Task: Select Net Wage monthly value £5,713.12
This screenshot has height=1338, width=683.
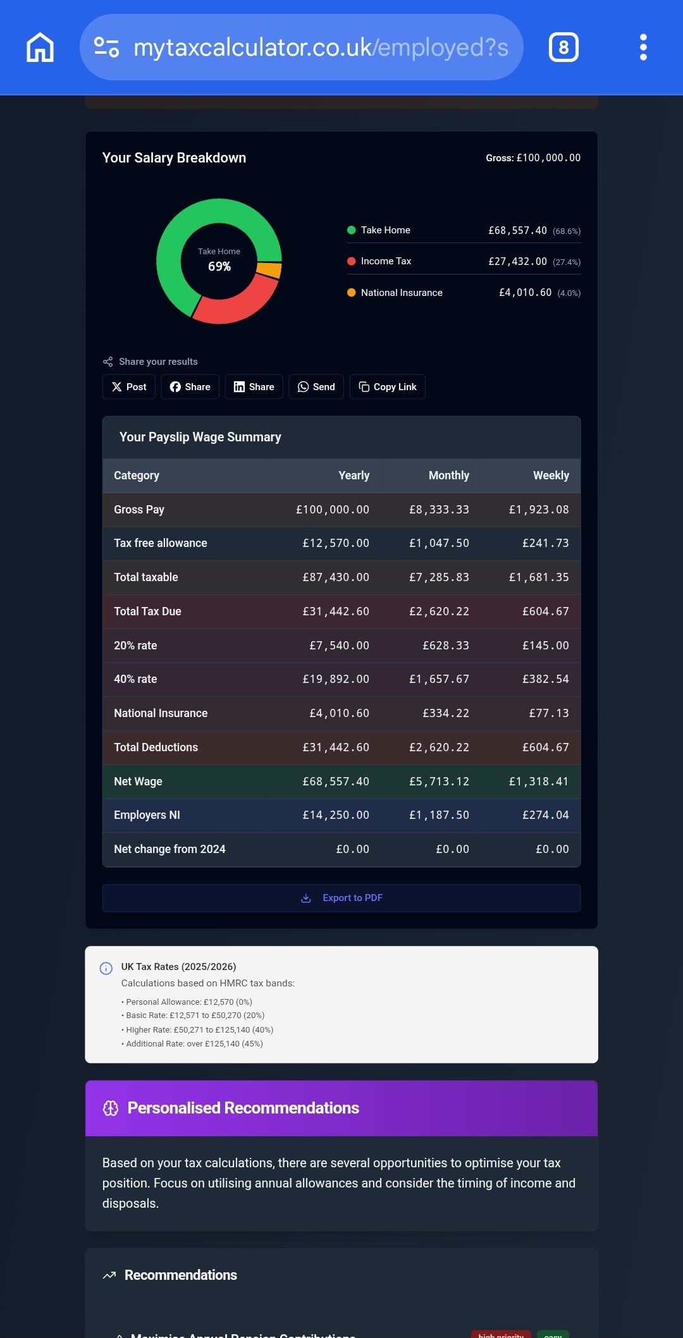Action: pos(439,782)
